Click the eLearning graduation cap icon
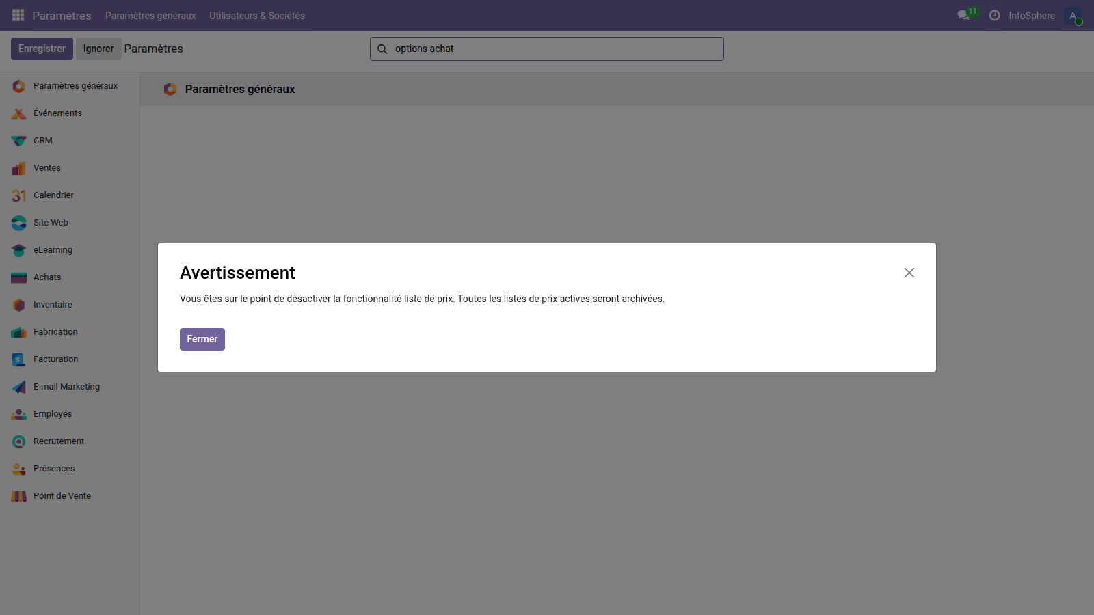The height and width of the screenshot is (615, 1094). pyautogui.click(x=18, y=250)
